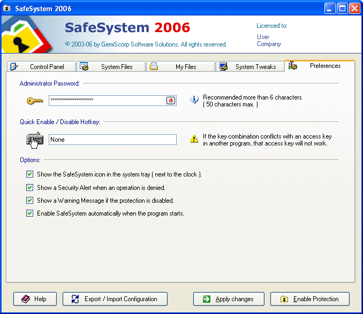Click the licensed 'Company' text
The width and height of the screenshot is (363, 314).
[x=269, y=44]
